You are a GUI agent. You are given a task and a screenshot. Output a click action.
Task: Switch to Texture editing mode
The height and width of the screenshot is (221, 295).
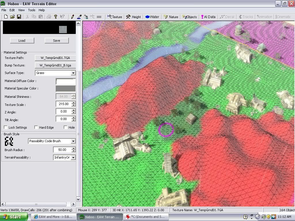click(115, 17)
